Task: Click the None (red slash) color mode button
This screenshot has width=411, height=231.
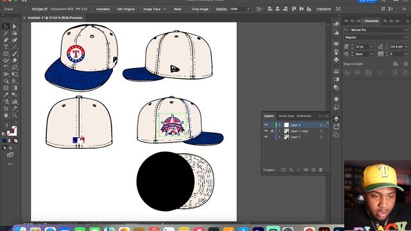Action: click(15, 141)
